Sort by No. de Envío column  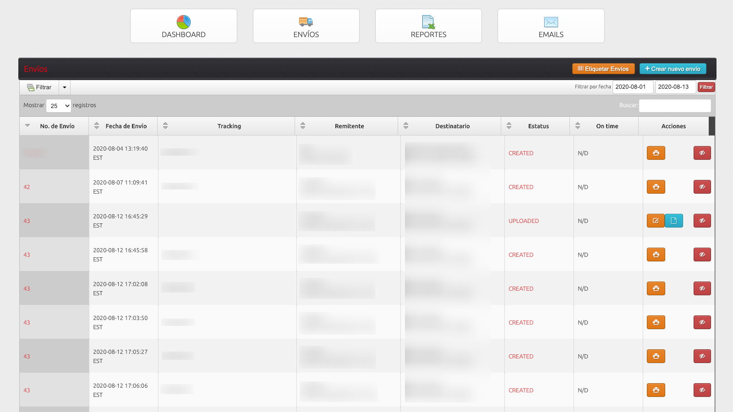(x=54, y=126)
